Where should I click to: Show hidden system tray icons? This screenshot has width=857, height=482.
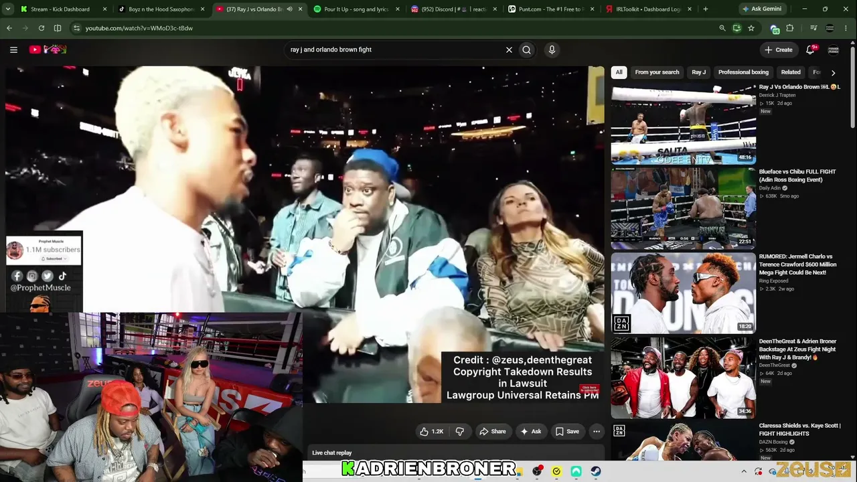pyautogui.click(x=744, y=471)
